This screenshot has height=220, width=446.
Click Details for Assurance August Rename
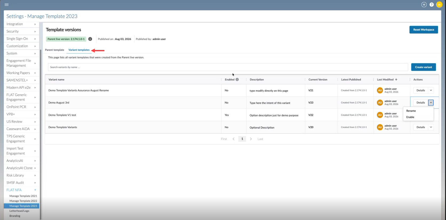421,91
